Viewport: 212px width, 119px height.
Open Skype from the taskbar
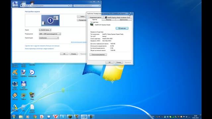pyautogui.click(x=63, y=117)
